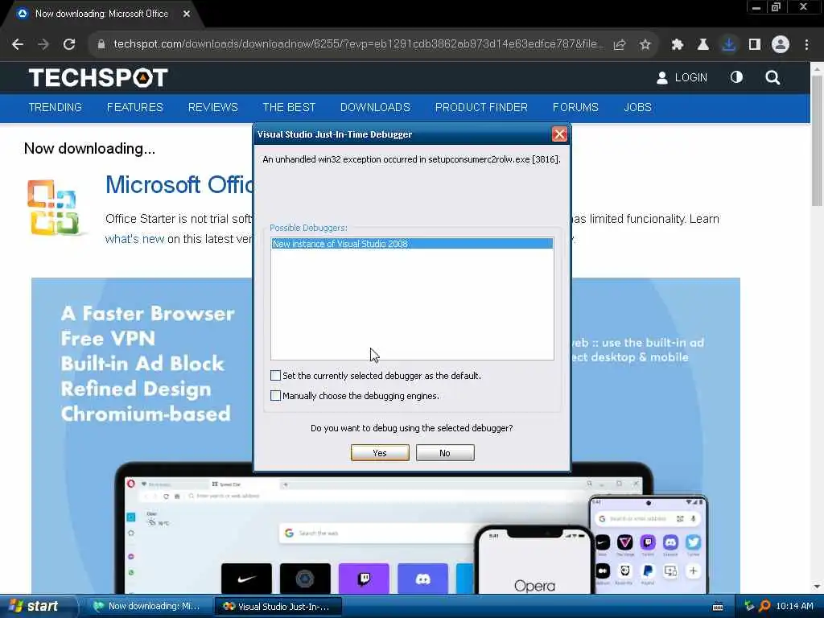
Task: Open the FORUMS menu item
Action: (575, 107)
